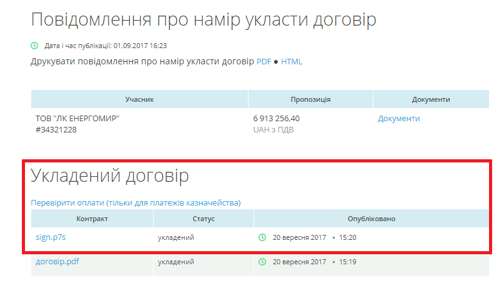Click the Контракт column header
The width and height of the screenshot is (499, 288).
click(x=92, y=219)
